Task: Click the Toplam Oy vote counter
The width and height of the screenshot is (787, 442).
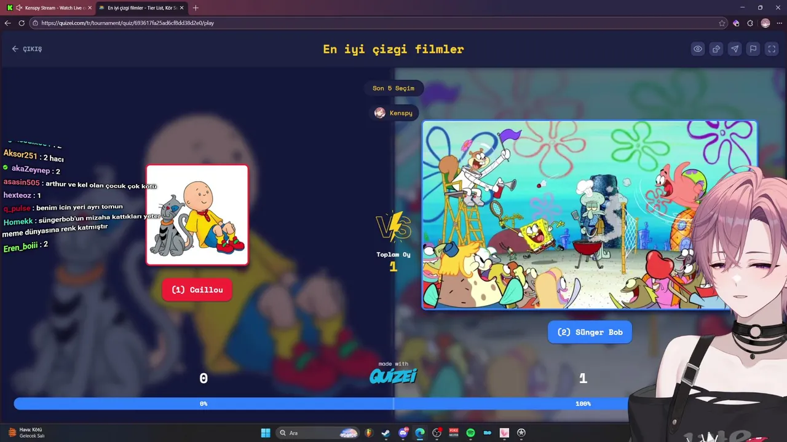Action: 393,261
